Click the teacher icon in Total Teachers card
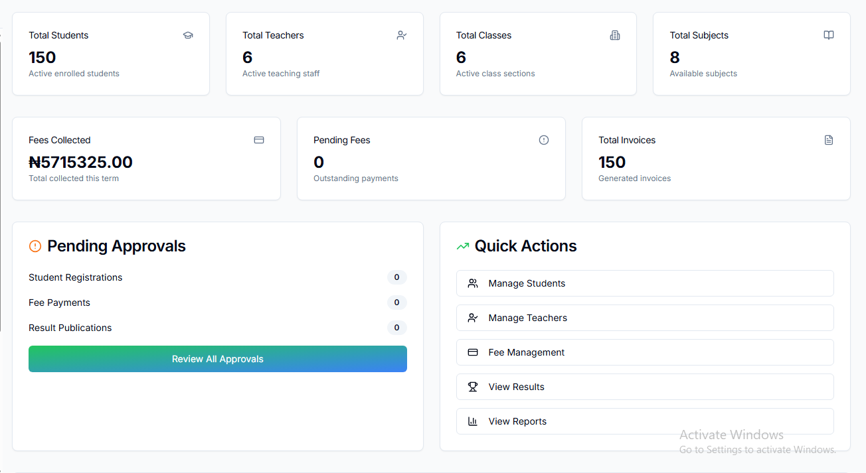The height and width of the screenshot is (473, 866). pyautogui.click(x=402, y=35)
